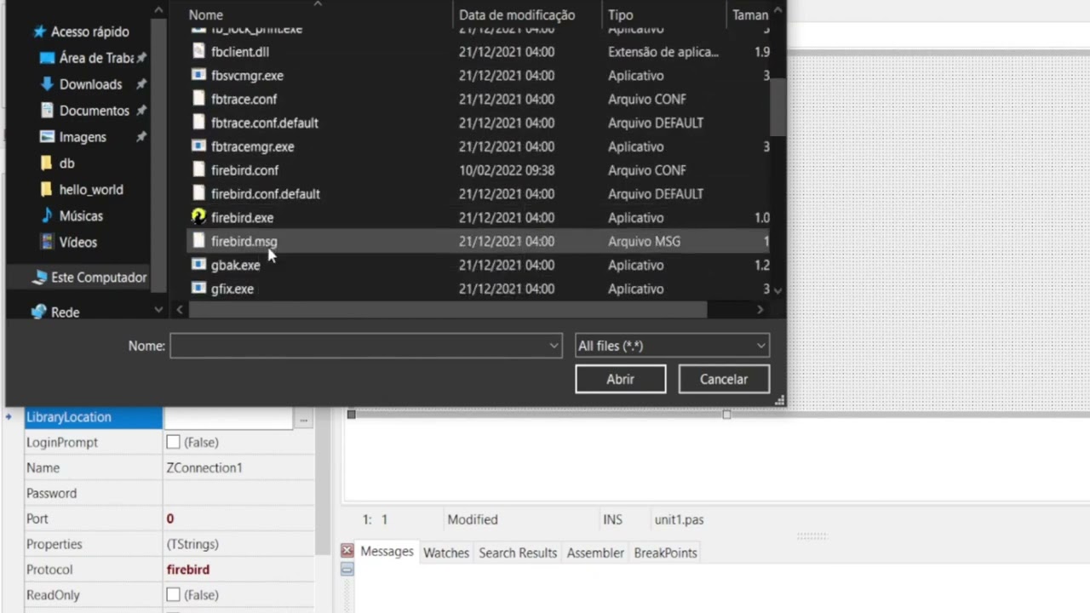Screen dimensions: 1090x613
Task: Sort by Data de modificação column
Action: [x=517, y=15]
